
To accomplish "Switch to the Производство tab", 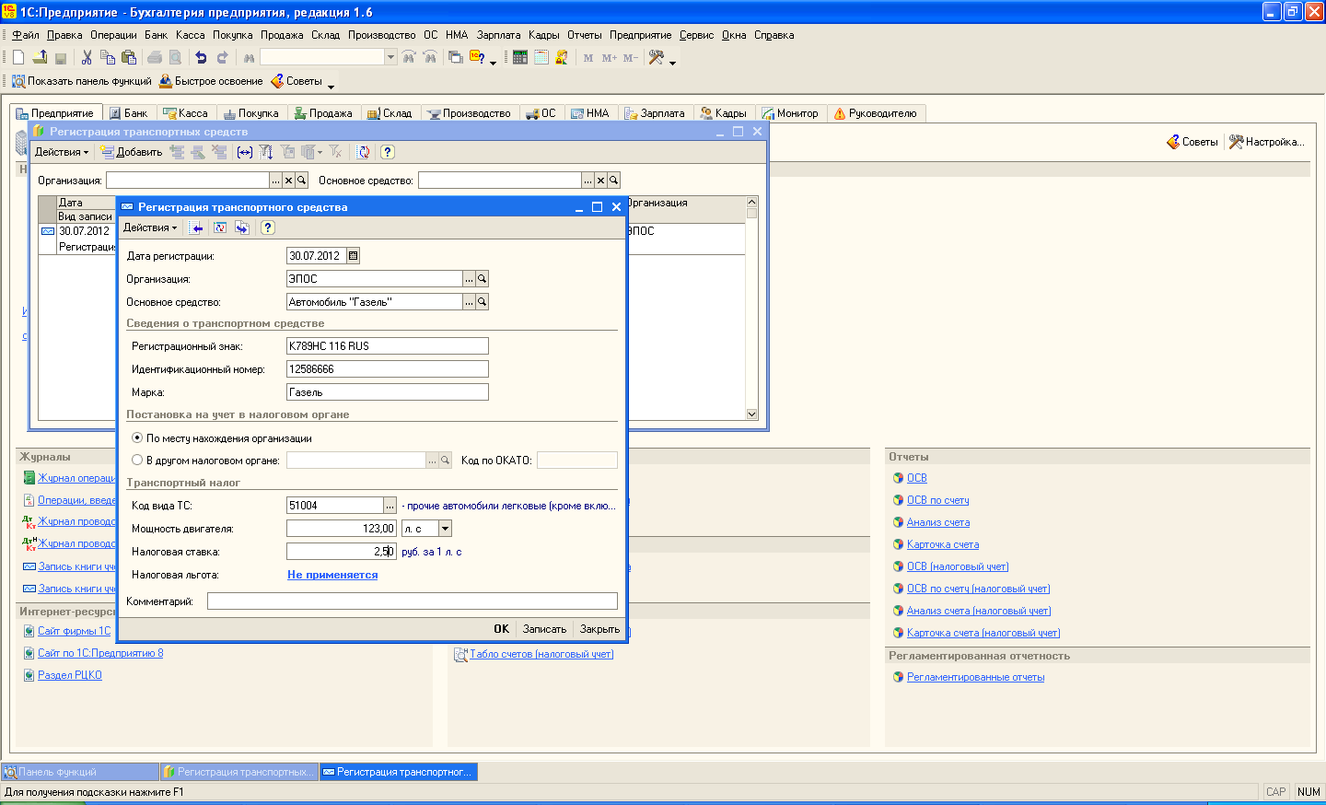I will pos(469,113).
